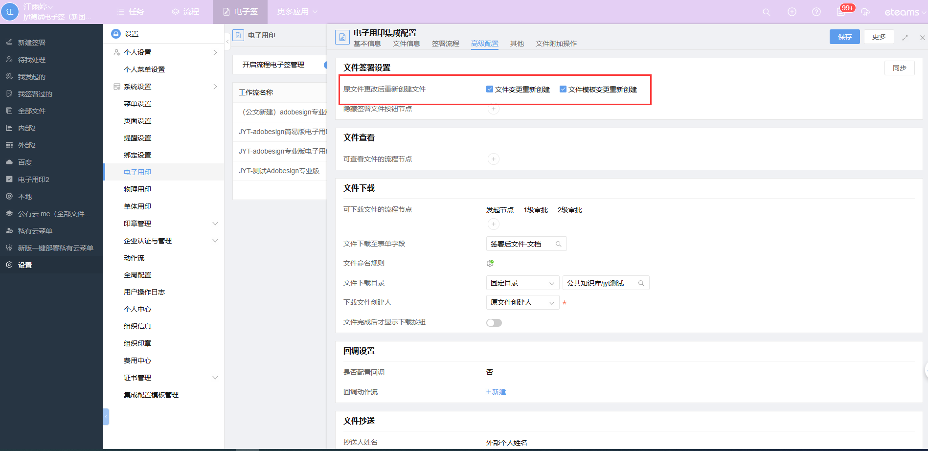Click search icon in 签署后文件-文档 field
The width and height of the screenshot is (928, 451).
click(x=558, y=244)
